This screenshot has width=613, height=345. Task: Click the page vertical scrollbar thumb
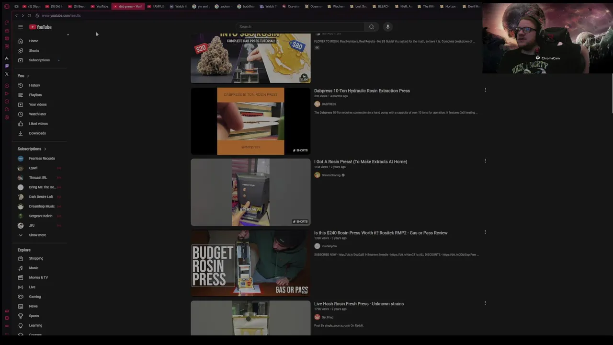pyautogui.click(x=612, y=93)
